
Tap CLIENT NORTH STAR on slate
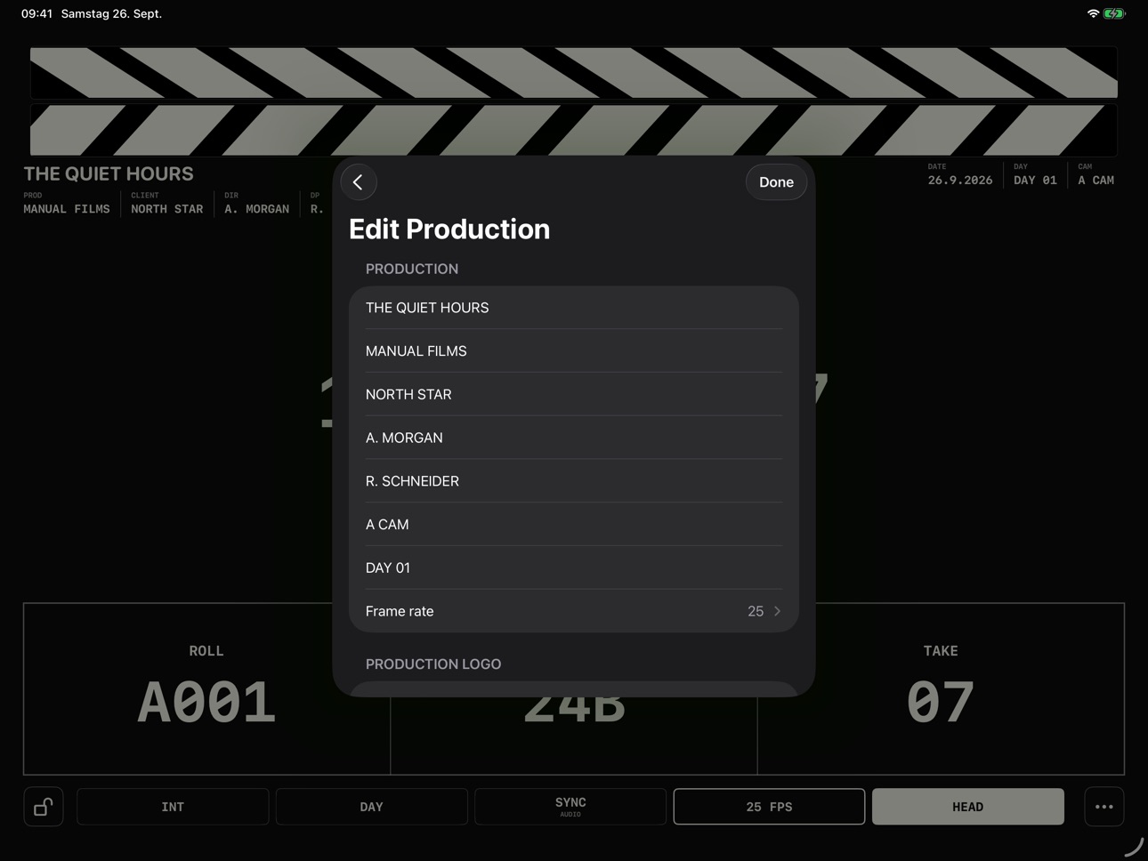click(166, 204)
